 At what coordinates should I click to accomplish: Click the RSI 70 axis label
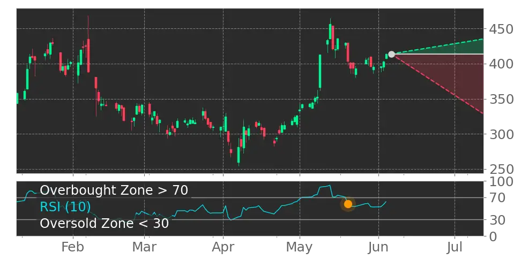point(497,198)
